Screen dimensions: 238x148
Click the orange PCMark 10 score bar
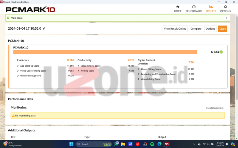point(105,52)
